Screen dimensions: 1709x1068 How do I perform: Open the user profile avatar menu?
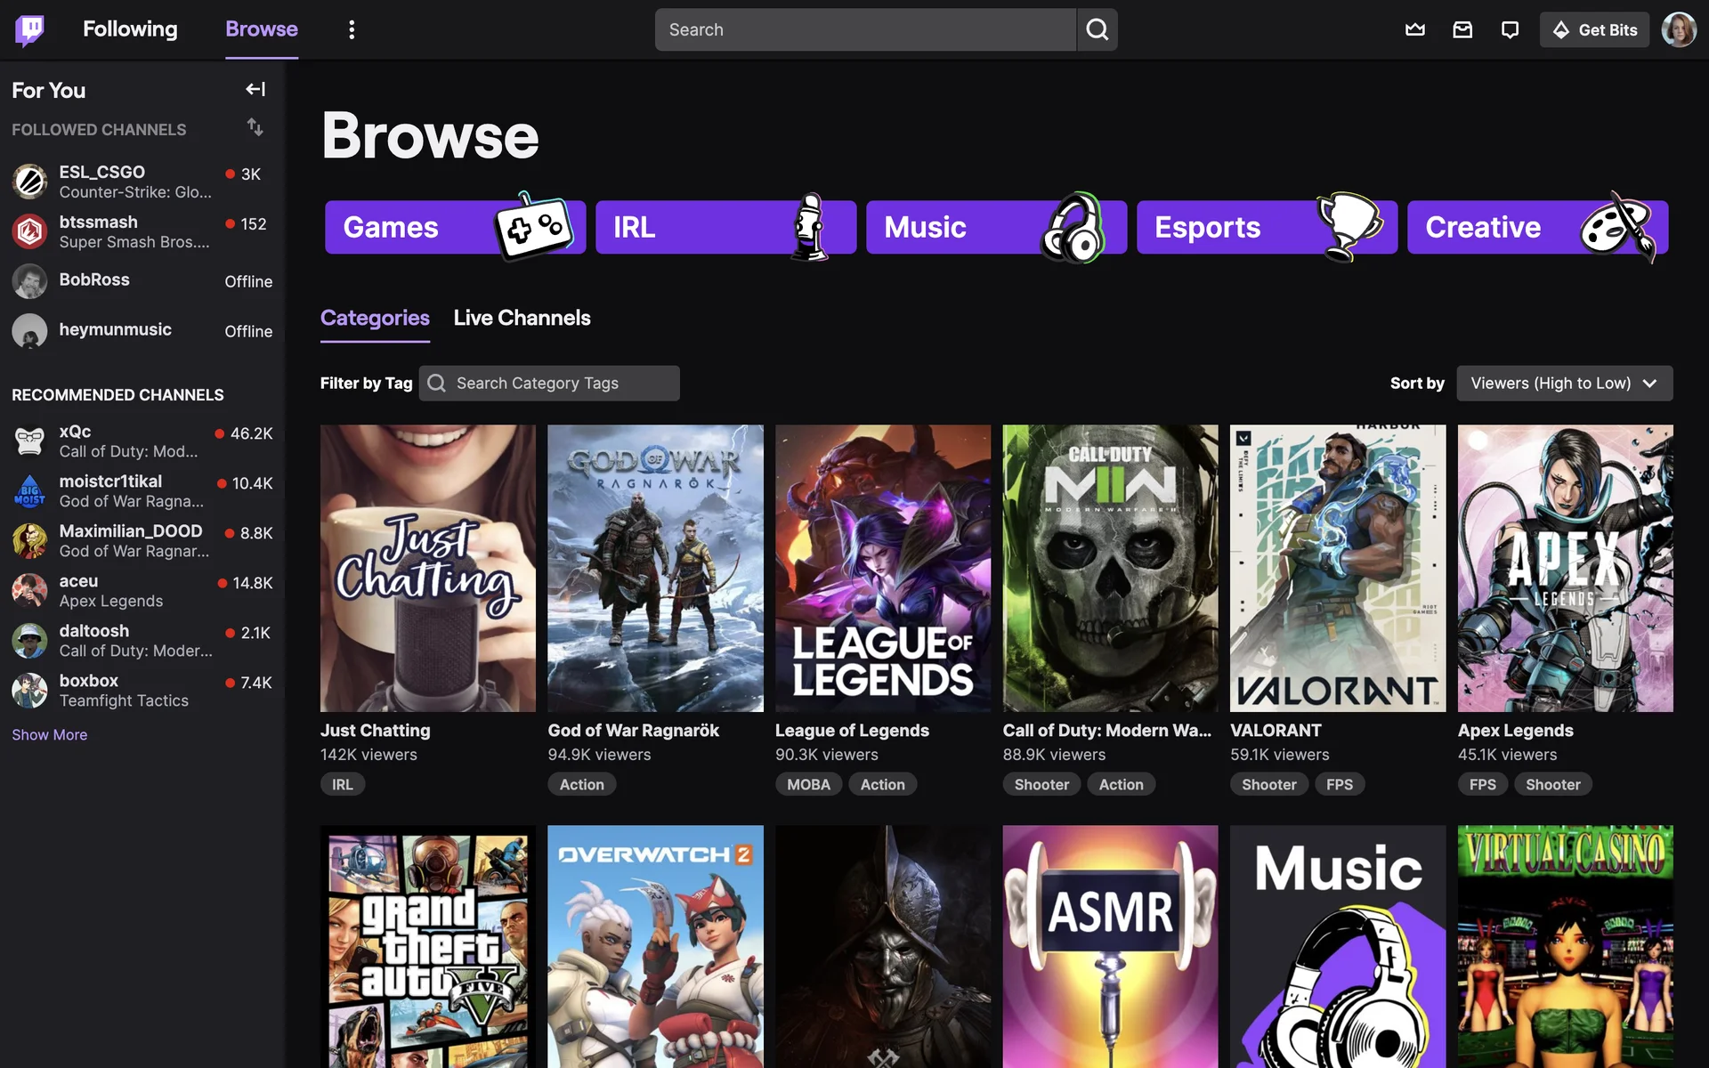[1678, 29]
